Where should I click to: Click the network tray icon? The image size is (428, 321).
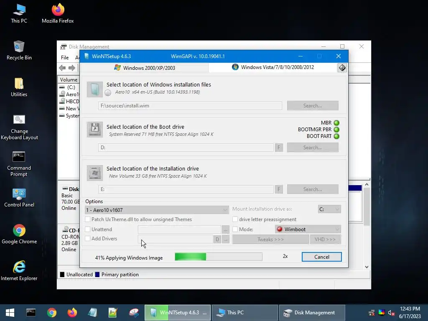point(372,313)
